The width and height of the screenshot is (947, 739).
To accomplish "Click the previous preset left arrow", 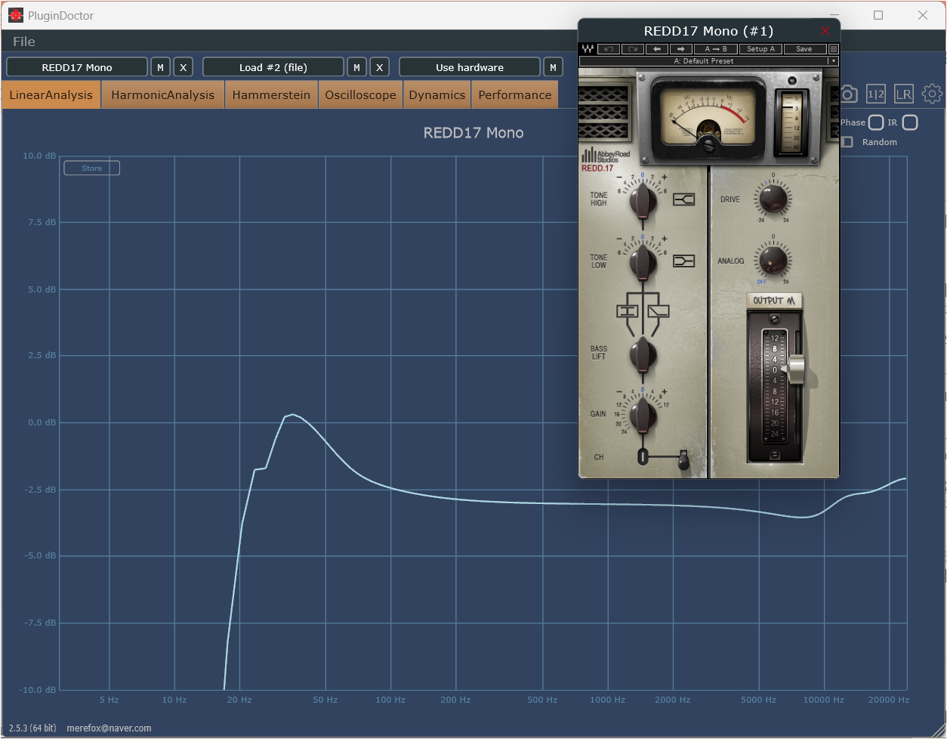I will click(656, 49).
